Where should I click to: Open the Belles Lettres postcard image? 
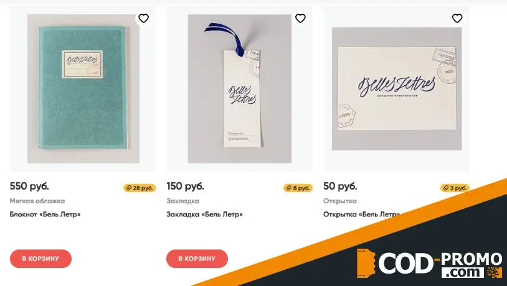397,89
